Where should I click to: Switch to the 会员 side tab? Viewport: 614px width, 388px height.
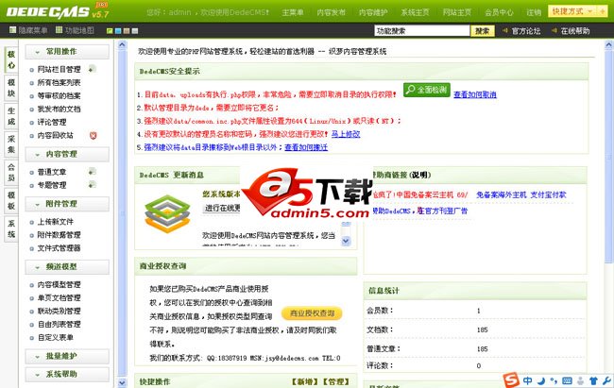[x=11, y=172]
